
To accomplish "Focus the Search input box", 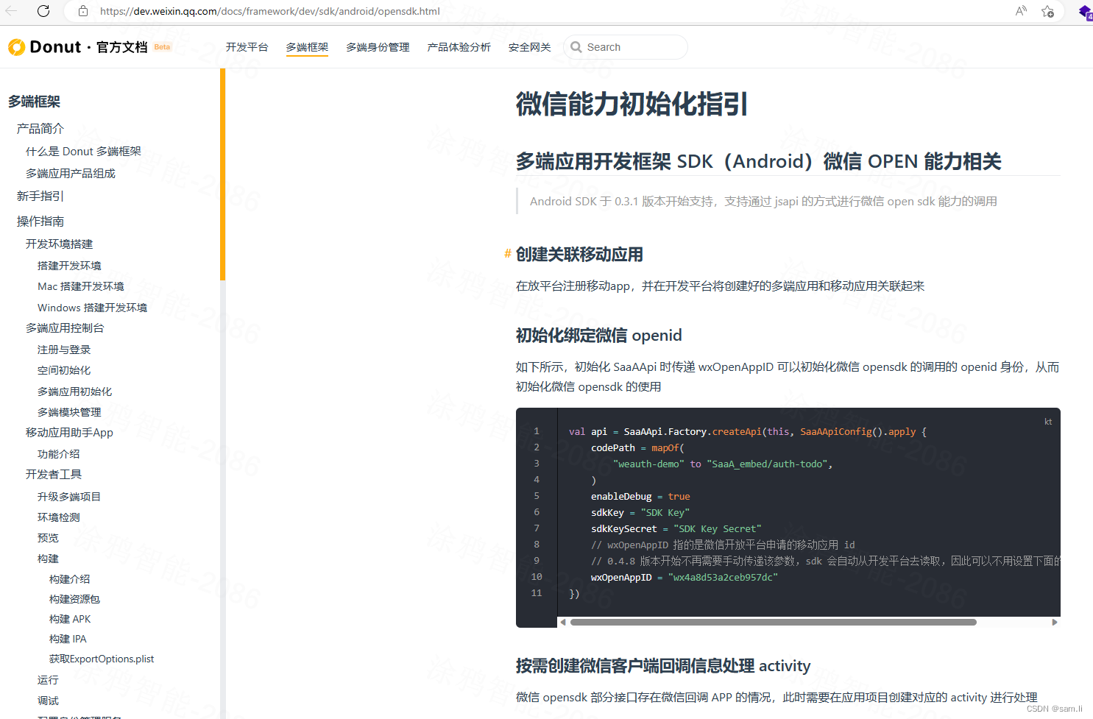I will [x=626, y=47].
